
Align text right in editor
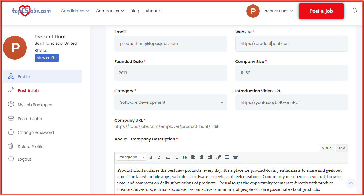pyautogui.click(x=210, y=157)
